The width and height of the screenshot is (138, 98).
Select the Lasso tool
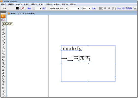[3, 29]
